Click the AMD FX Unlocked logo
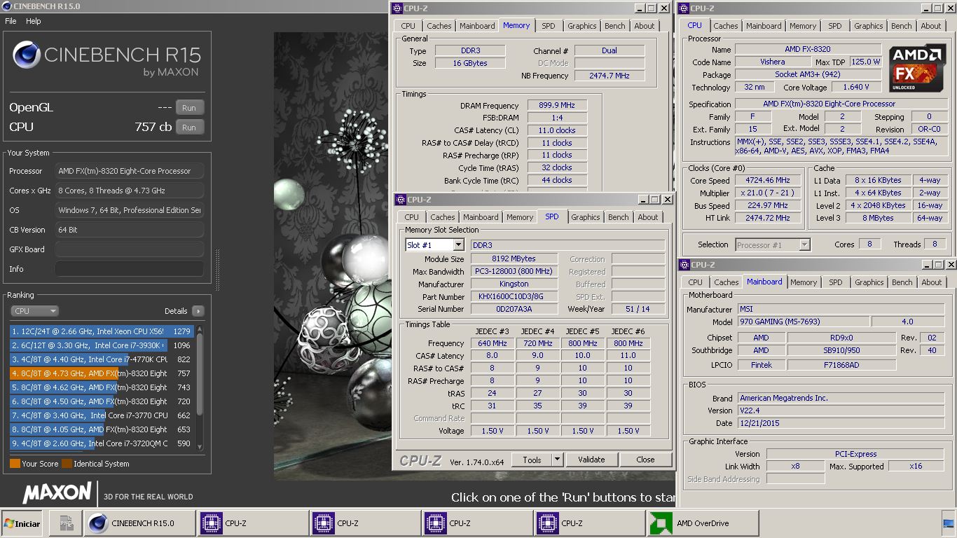 click(x=918, y=69)
